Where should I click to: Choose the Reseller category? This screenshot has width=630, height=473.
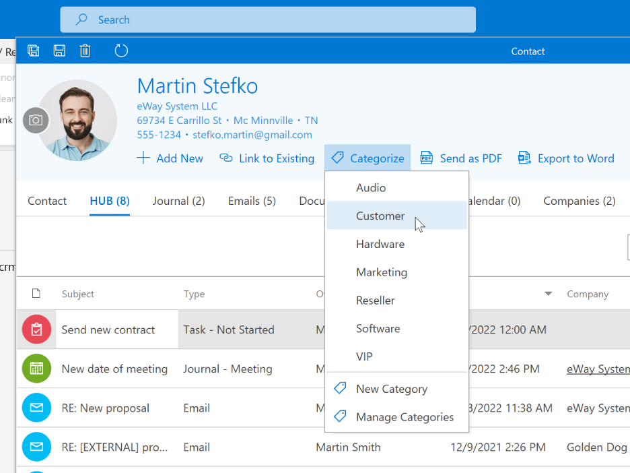(x=396, y=300)
